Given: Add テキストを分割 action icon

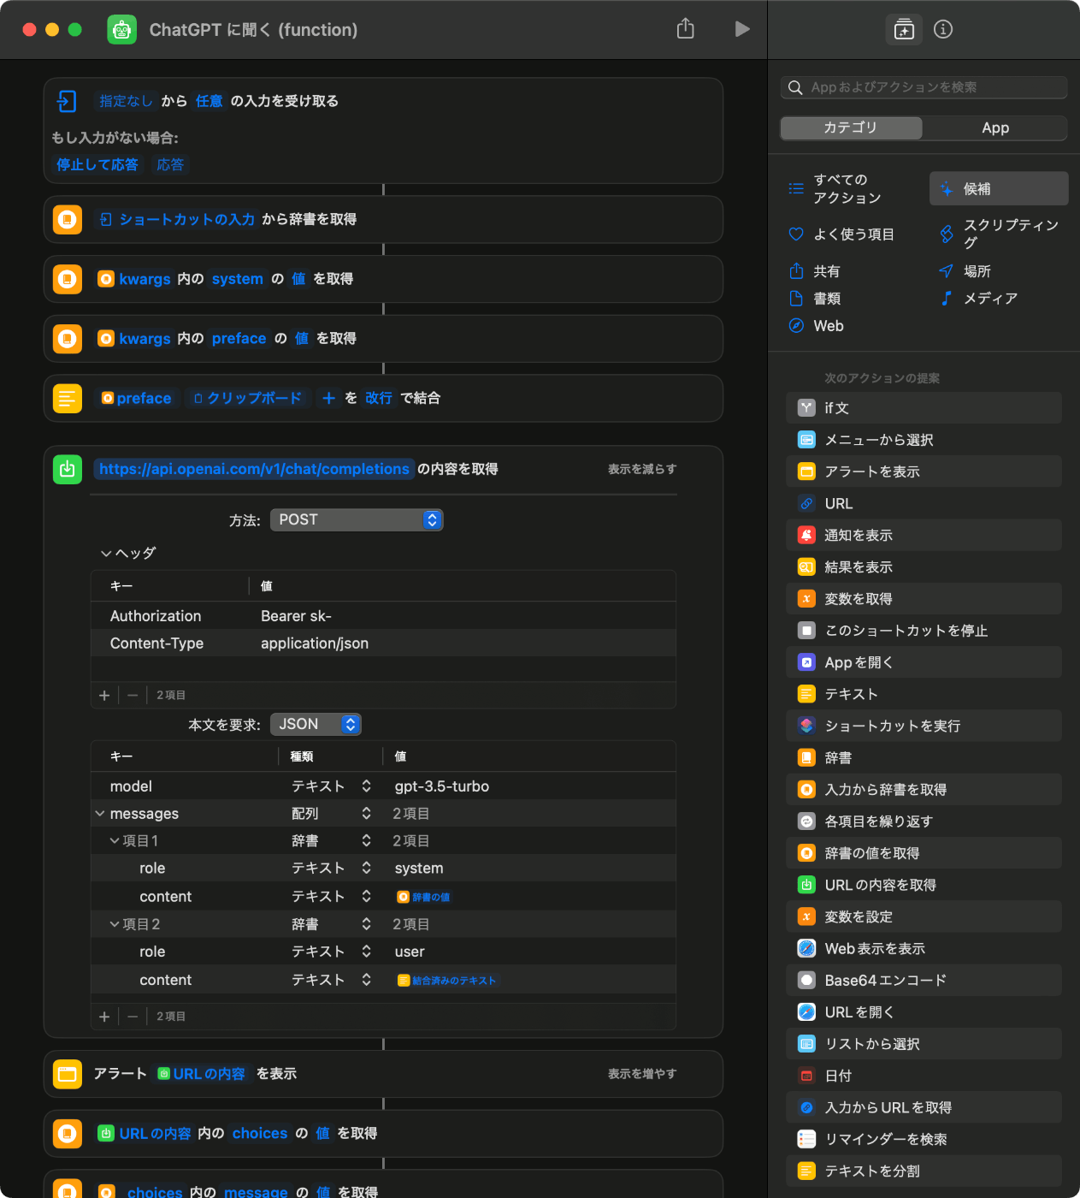Looking at the screenshot, I should coord(806,1171).
